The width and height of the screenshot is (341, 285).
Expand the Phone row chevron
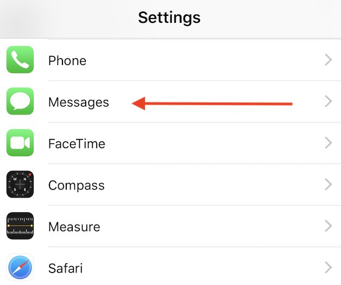point(328,60)
